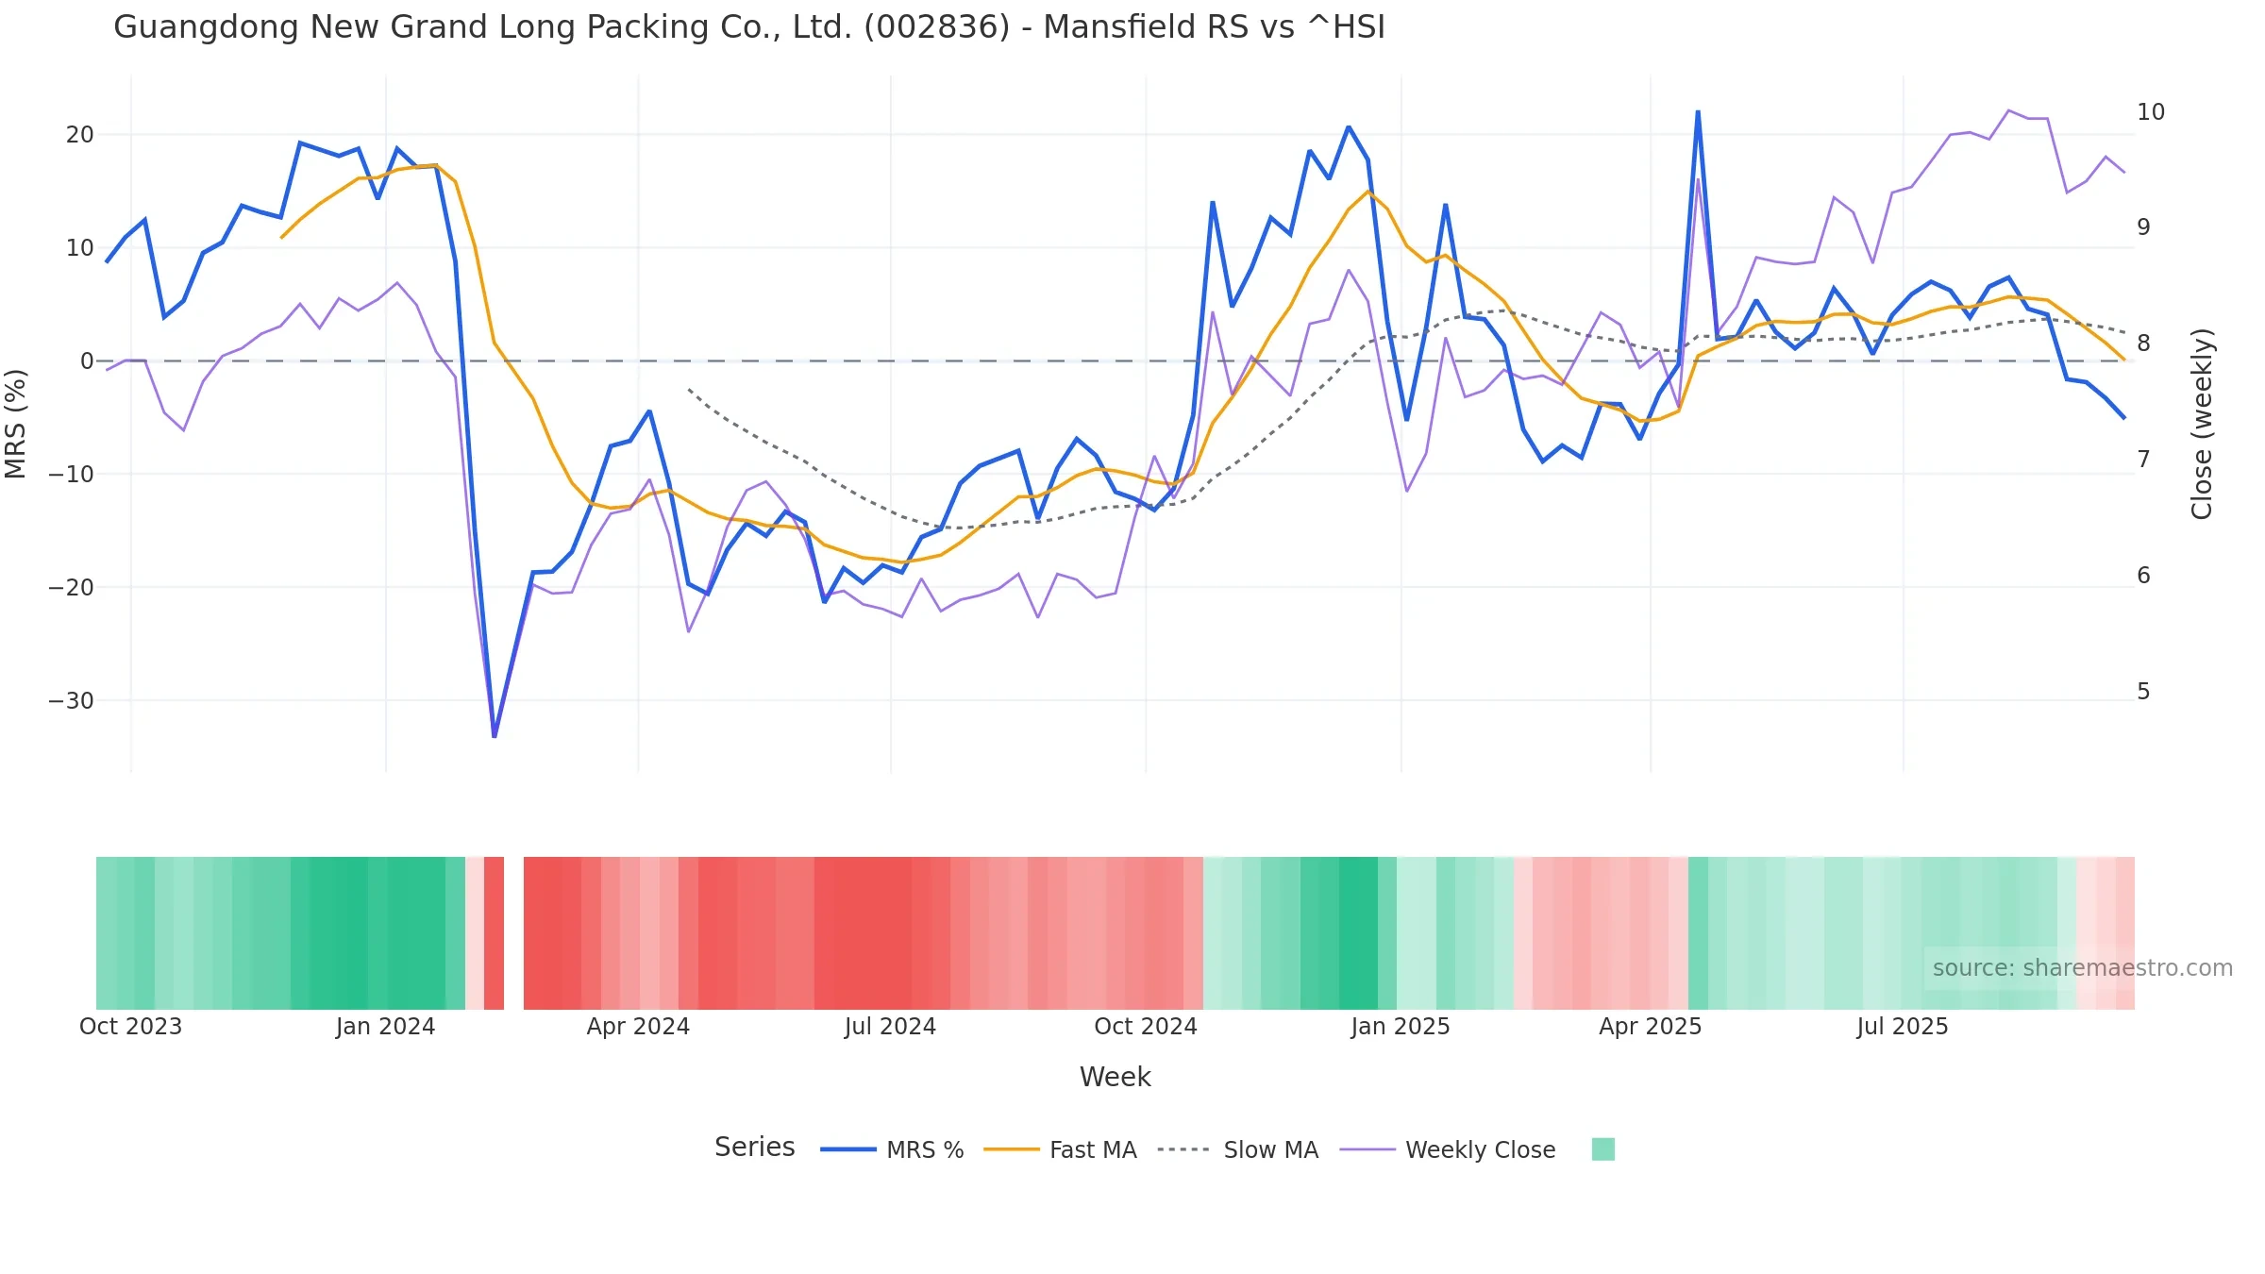Click the 'Jul 2025' x-axis label
Viewport: 2265px width, 1274px height.
click(x=1903, y=1027)
